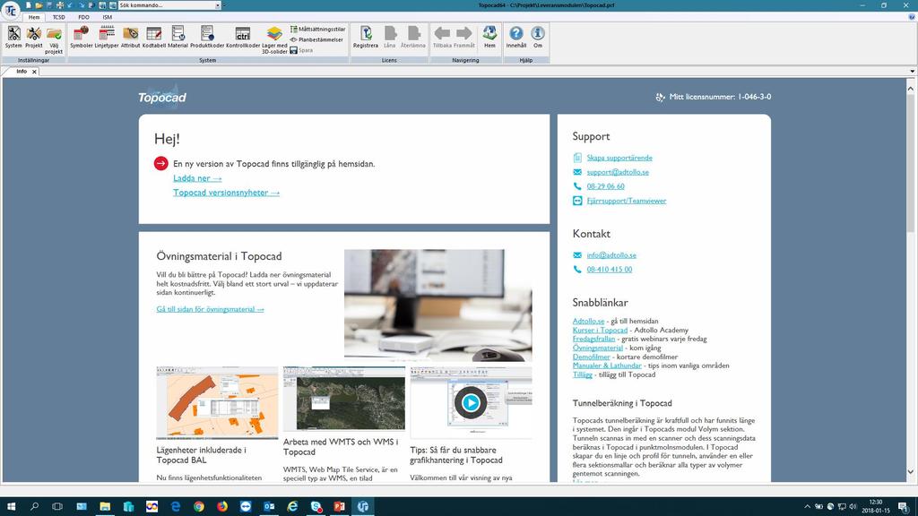Click the Välj projekt icon
Screen dimensions: 918x516
54,39
